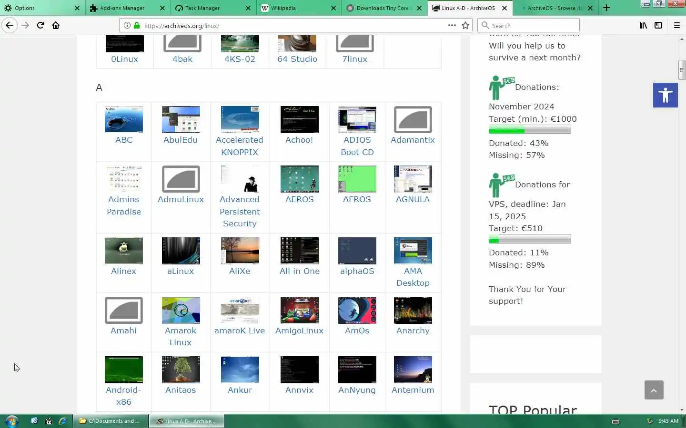The height and width of the screenshot is (428, 686).
Task: Click the Amahi placeholder thumbnail
Action: coord(124,310)
